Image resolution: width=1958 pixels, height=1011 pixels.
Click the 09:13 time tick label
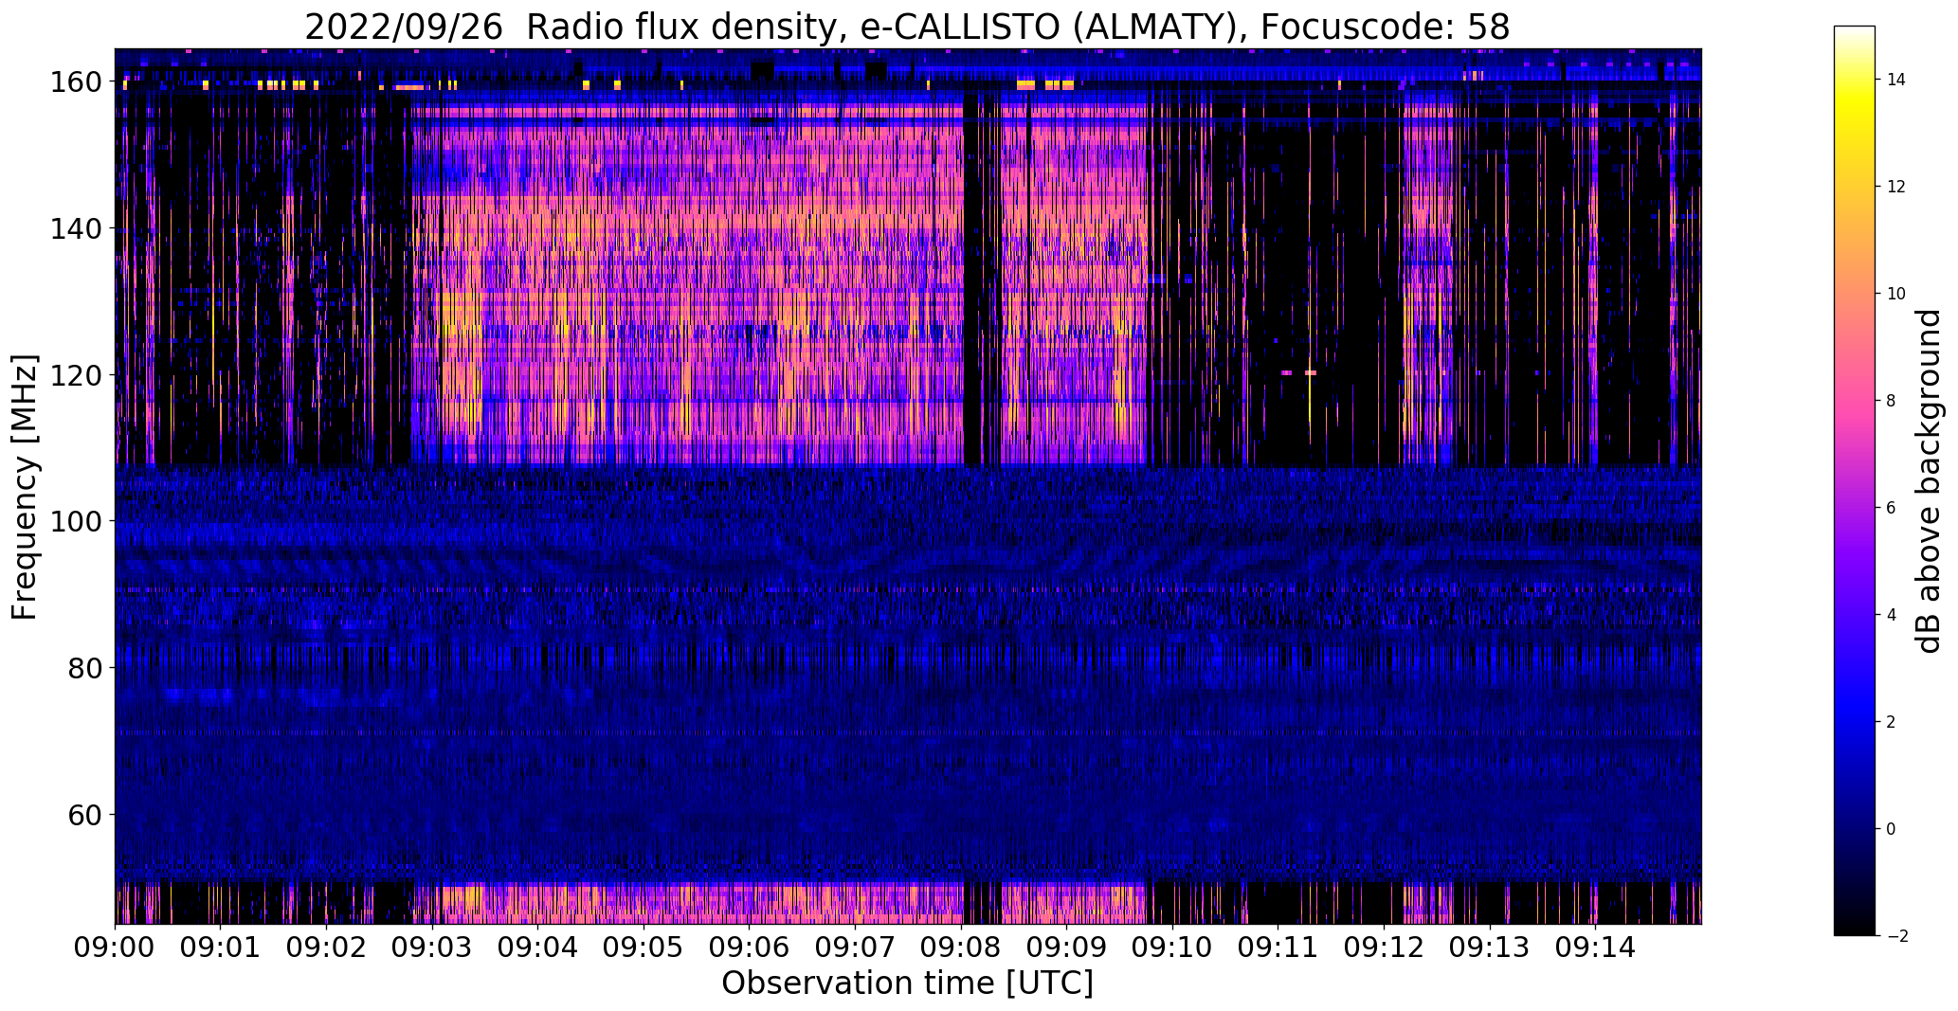click(x=1490, y=946)
